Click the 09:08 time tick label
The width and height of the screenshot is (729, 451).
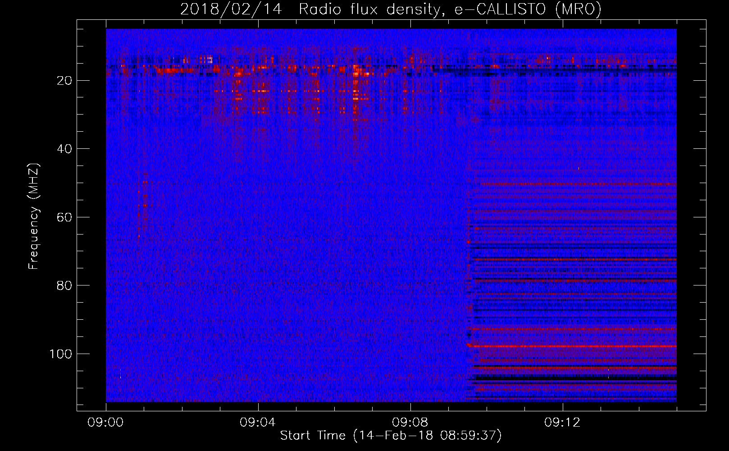410,423
